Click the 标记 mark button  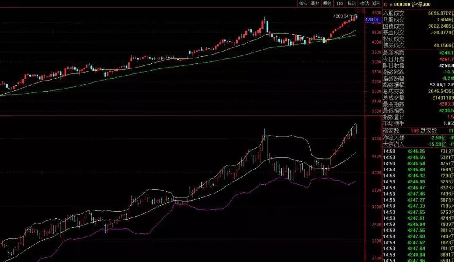click(351, 3)
